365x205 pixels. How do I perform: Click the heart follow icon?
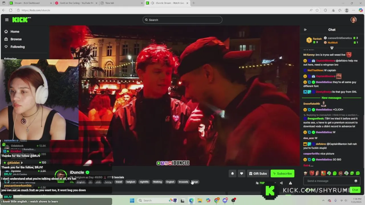242,173
